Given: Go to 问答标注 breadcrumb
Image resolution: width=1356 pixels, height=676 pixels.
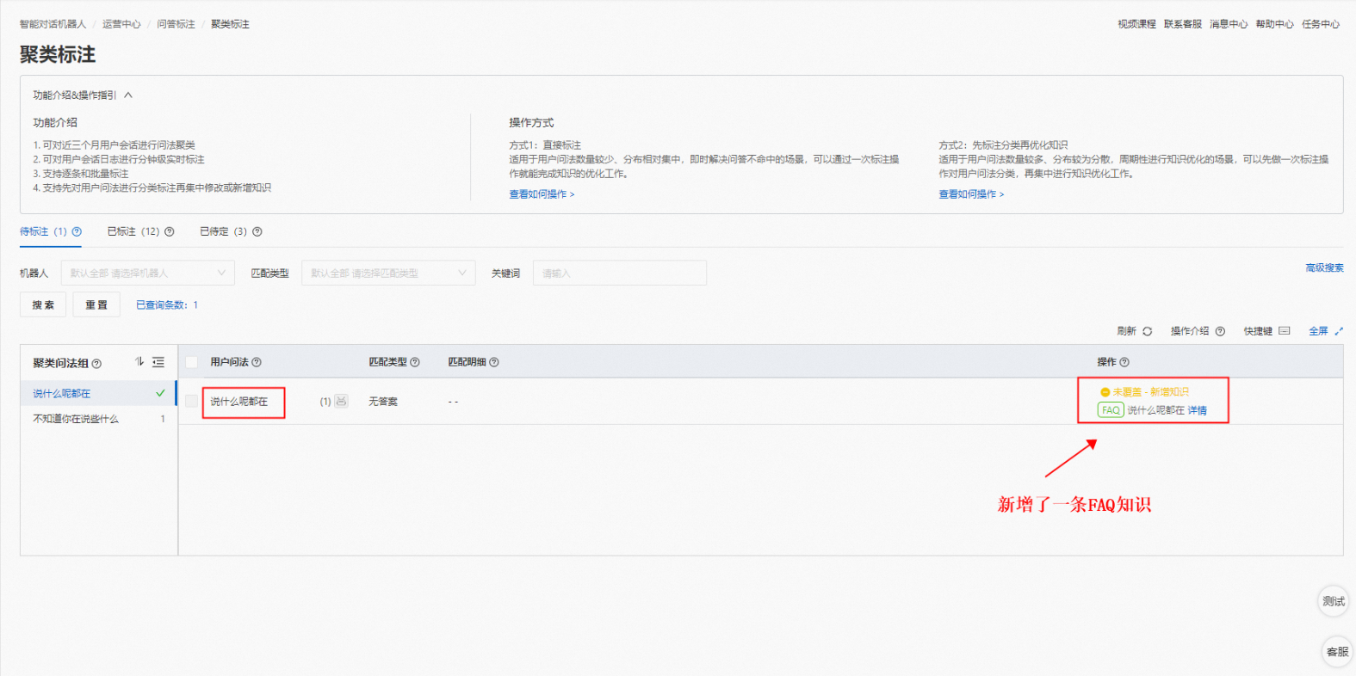Looking at the screenshot, I should [x=176, y=24].
